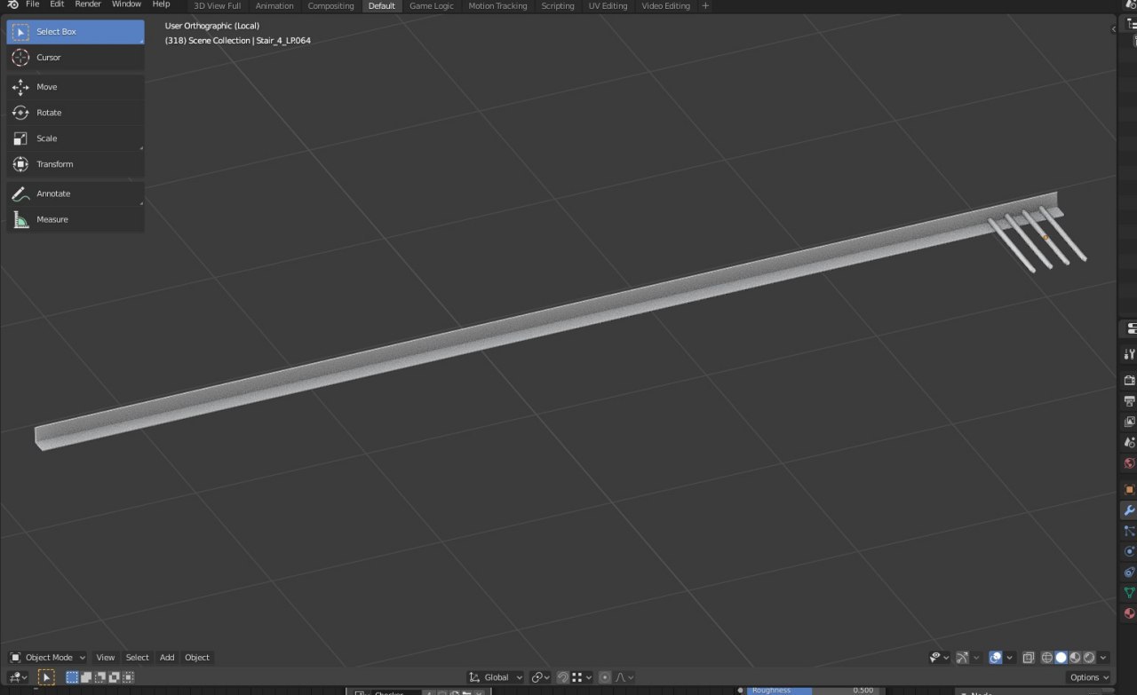This screenshot has width=1137, height=695.
Task: Open the snapping options dropdown
Action: click(582, 677)
